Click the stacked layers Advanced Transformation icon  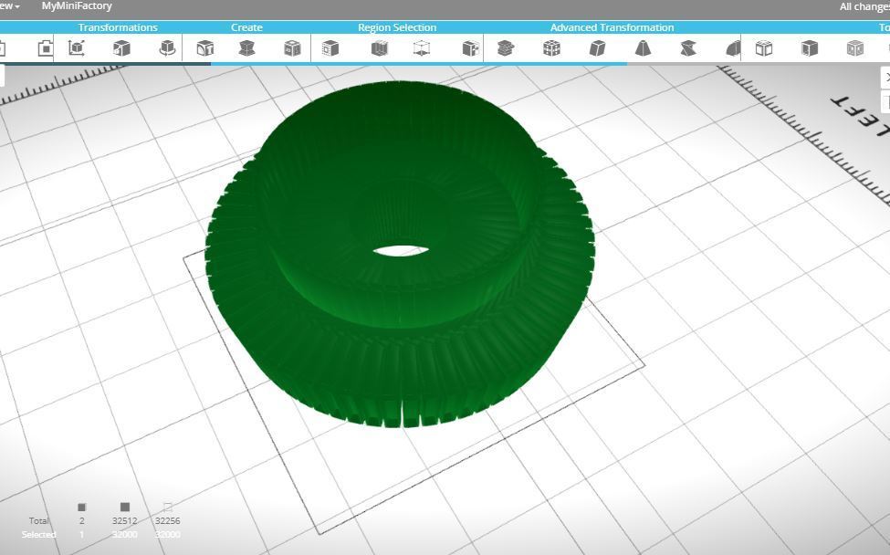(505, 48)
